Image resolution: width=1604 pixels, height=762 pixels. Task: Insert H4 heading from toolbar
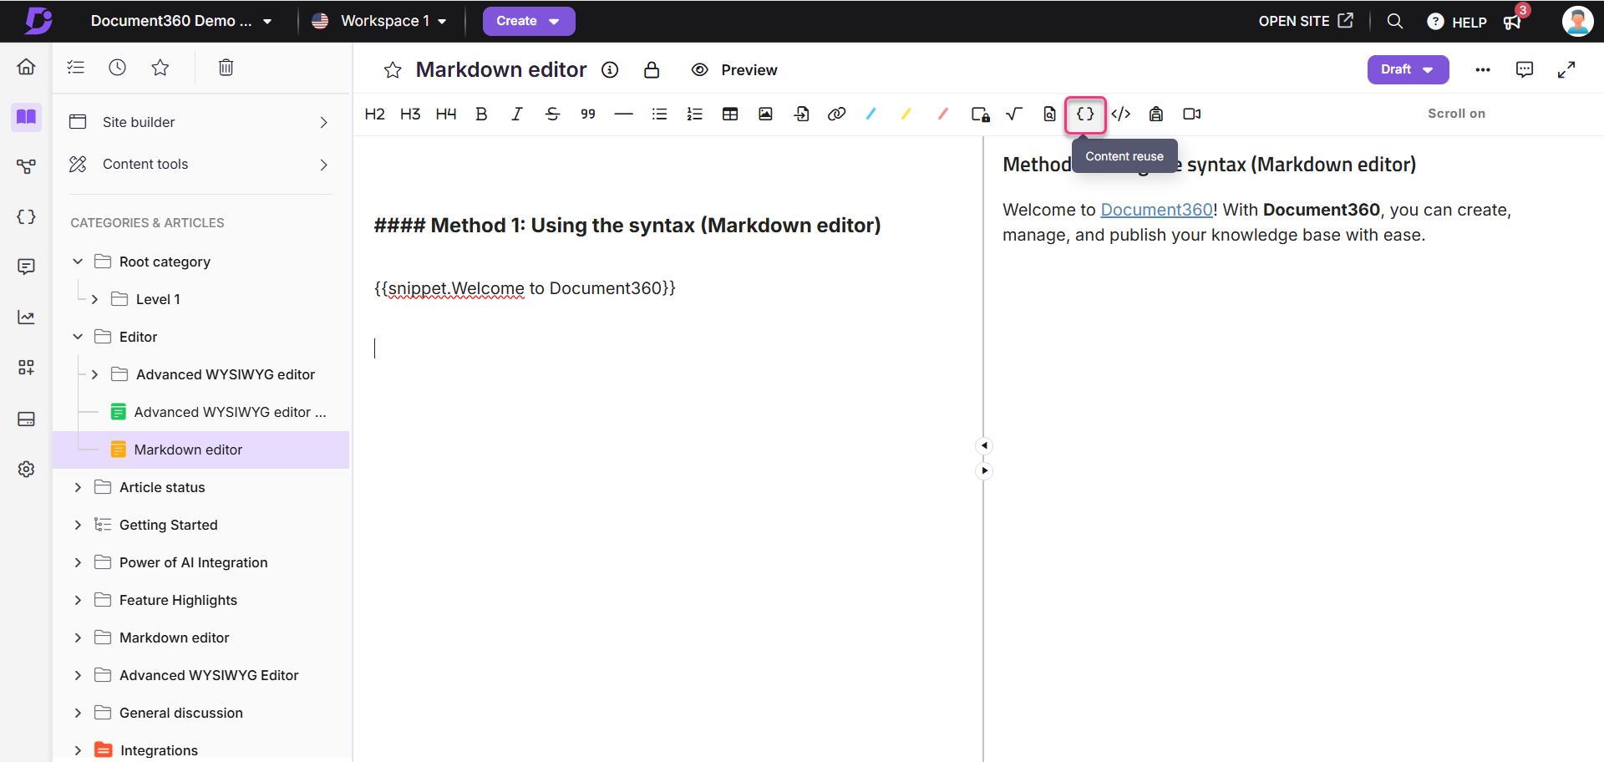(446, 114)
